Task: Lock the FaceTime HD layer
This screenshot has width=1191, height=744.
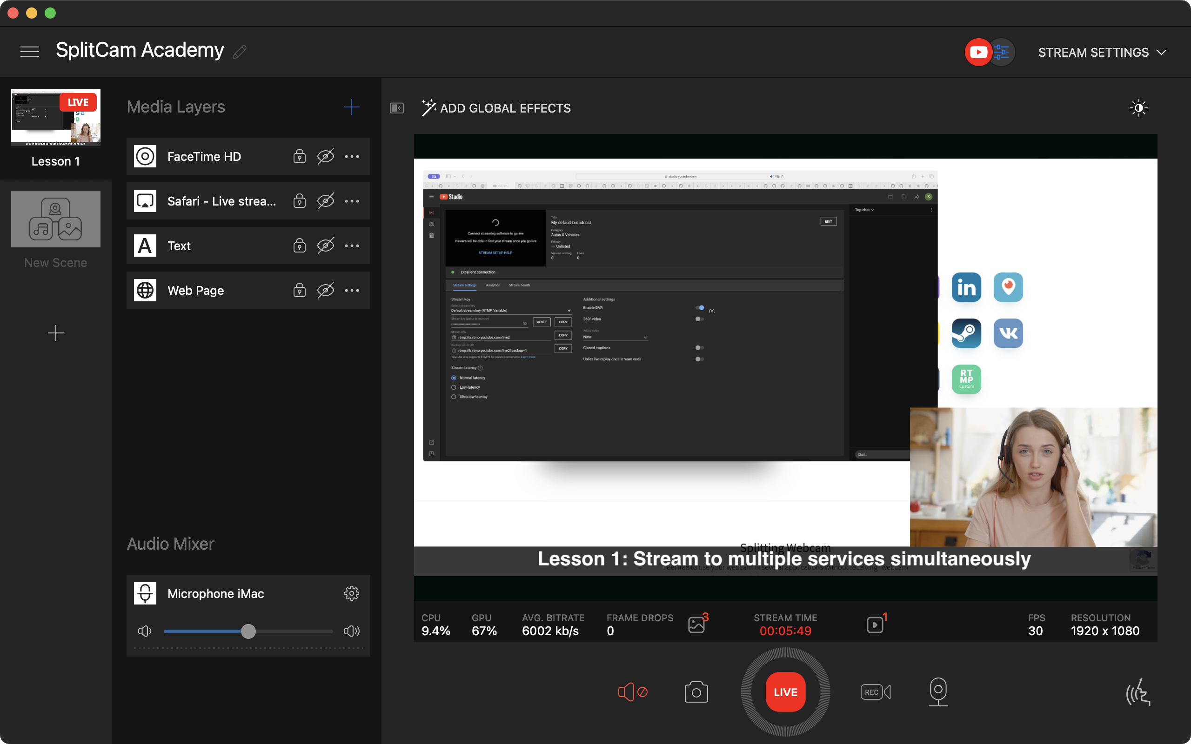Action: [x=299, y=157]
